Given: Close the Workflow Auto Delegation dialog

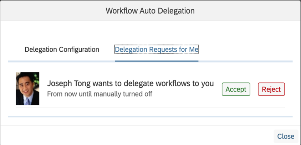Looking at the screenshot, I should (285, 136).
